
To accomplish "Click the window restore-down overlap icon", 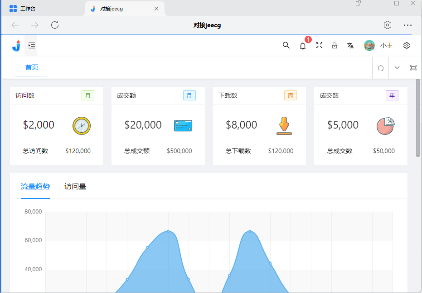I will coord(358,3).
